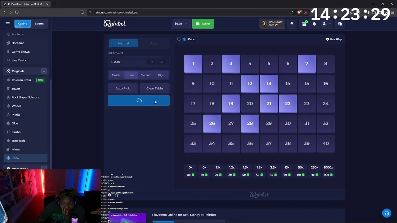This screenshot has width=397, height=223.
Task: Switch to the Sports tab
Action: (x=39, y=24)
